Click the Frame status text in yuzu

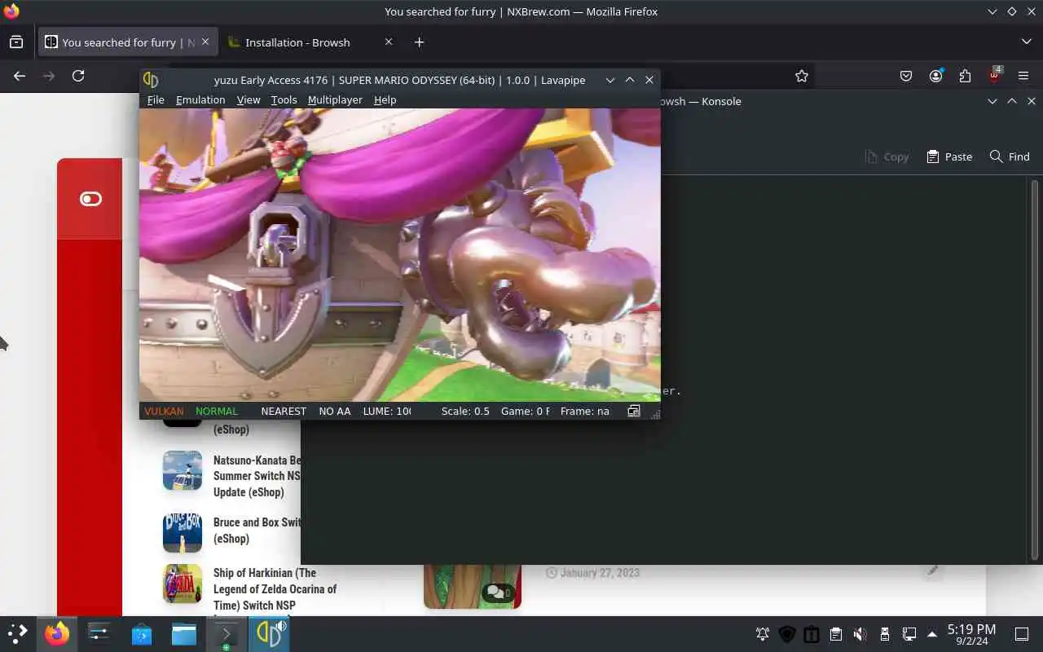click(583, 411)
